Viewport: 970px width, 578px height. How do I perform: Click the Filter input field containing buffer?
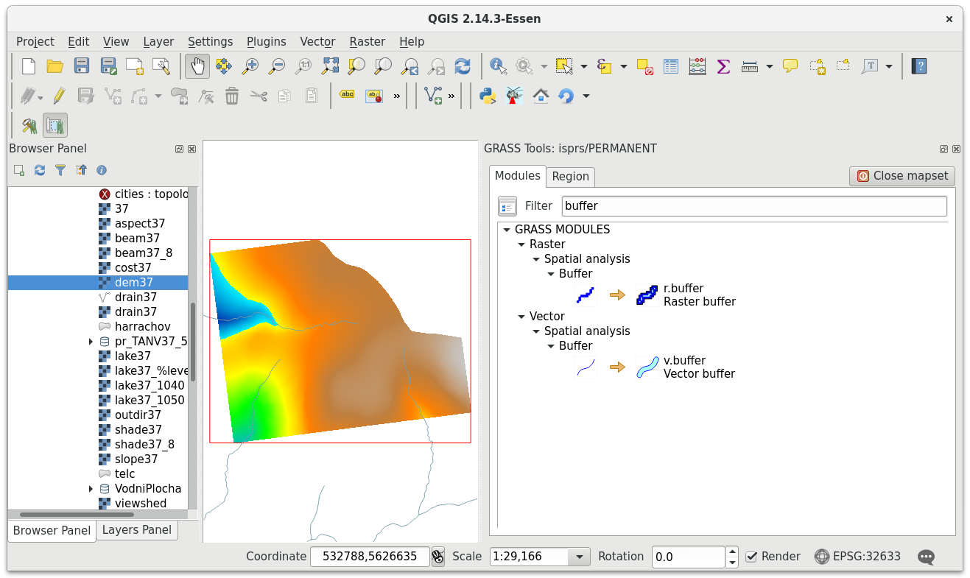click(x=754, y=206)
